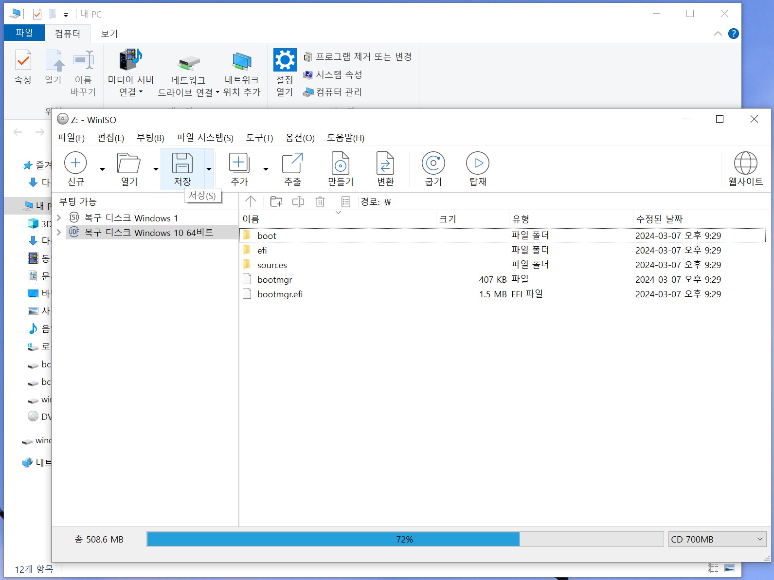Screen dimensions: 774x580
Task: Open the 편집(E) menu
Action: 110,138
